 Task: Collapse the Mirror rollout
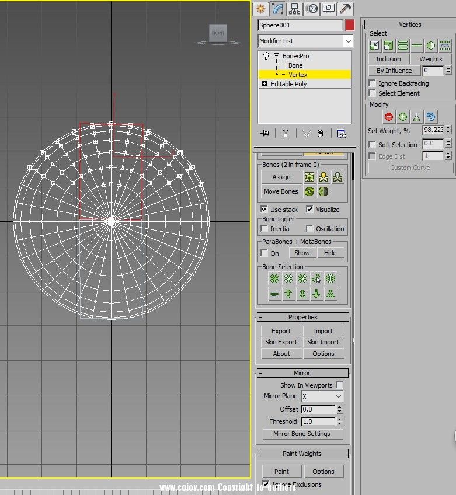pos(302,373)
